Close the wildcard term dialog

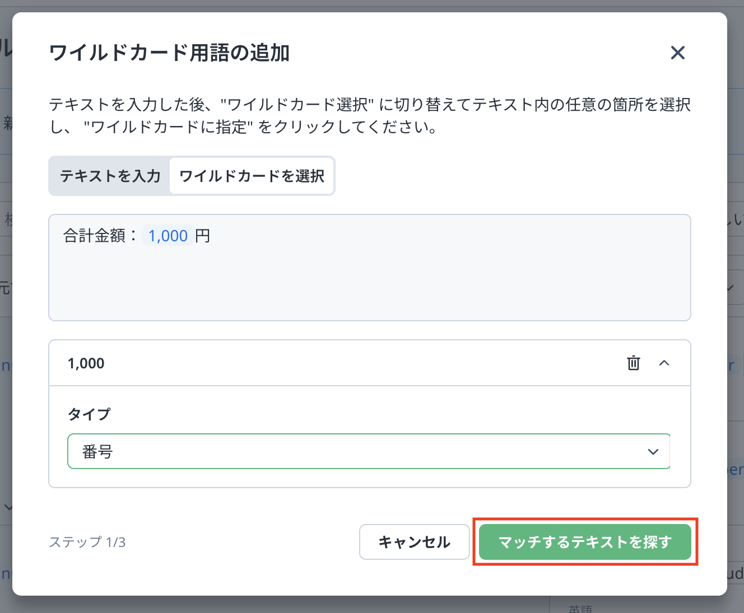pos(677,53)
